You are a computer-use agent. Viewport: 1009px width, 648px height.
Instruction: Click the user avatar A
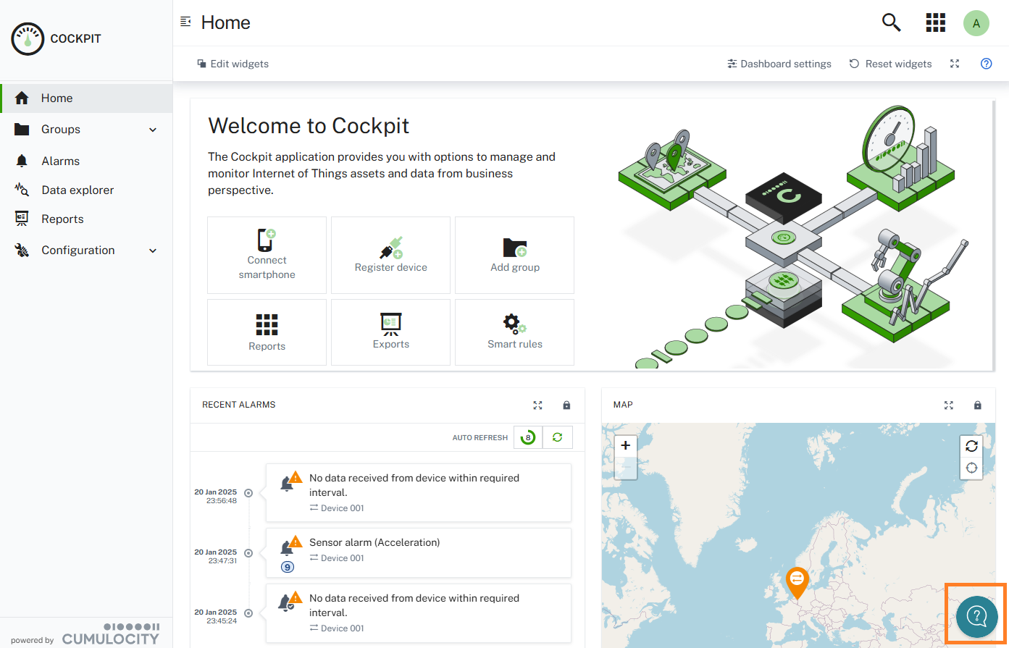tap(976, 23)
